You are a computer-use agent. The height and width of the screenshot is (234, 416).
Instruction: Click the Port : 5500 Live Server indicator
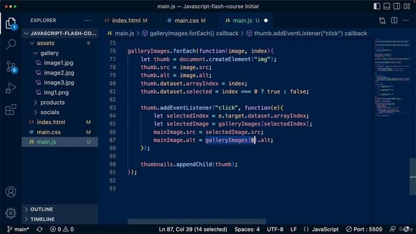pyautogui.click(x=364, y=229)
